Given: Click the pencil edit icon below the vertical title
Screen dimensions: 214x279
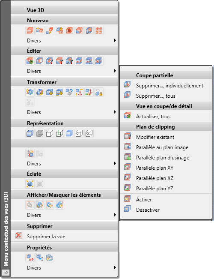Looking at the screenshot, I should point(5,273).
